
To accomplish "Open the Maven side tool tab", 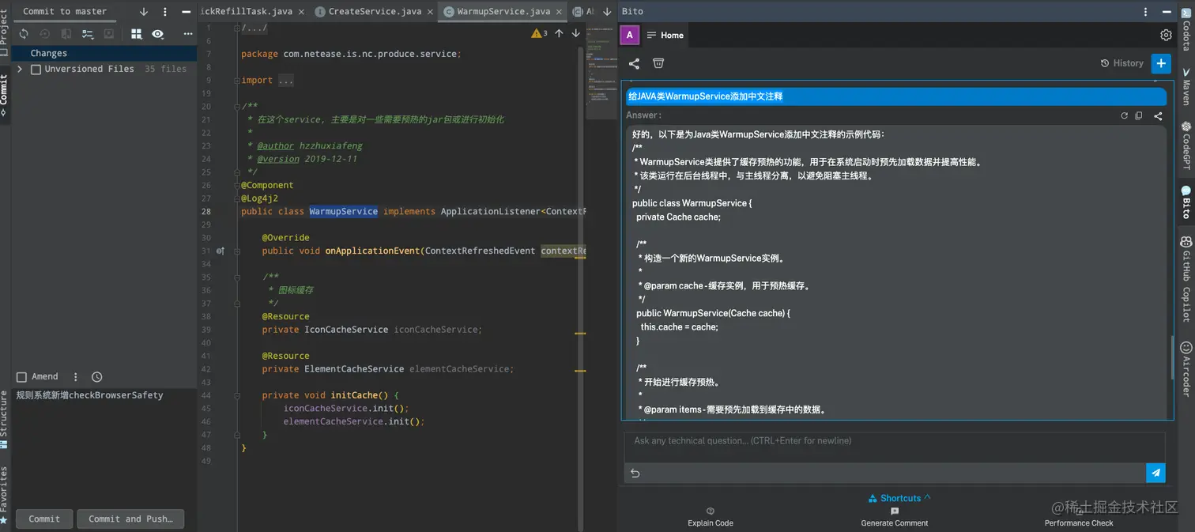I will click(1186, 87).
